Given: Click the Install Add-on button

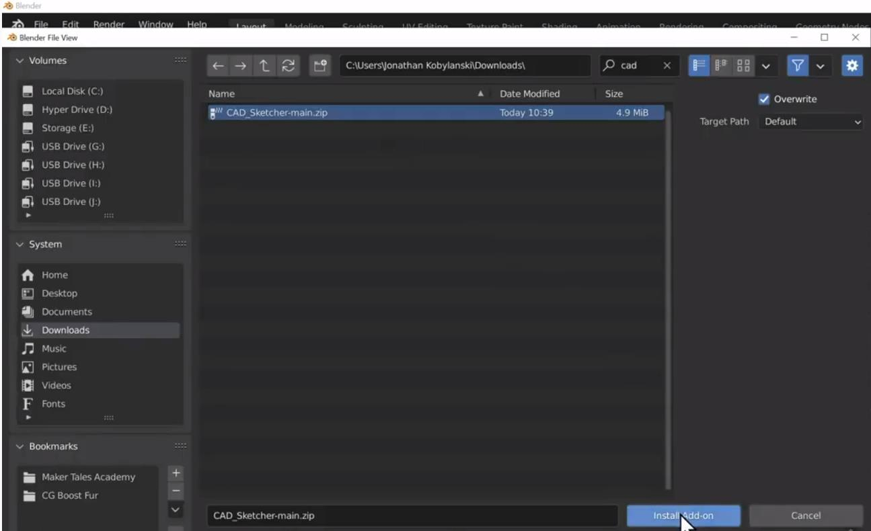Looking at the screenshot, I should [683, 516].
